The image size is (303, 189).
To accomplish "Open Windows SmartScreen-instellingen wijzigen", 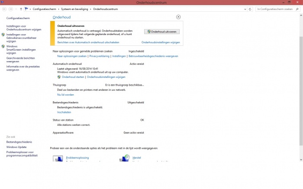I will pyautogui.click(x=21, y=50).
